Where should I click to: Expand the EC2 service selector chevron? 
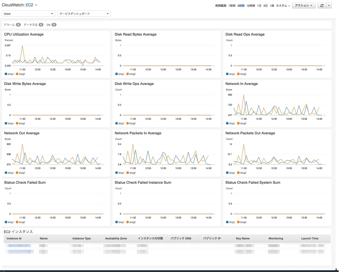point(36,5)
